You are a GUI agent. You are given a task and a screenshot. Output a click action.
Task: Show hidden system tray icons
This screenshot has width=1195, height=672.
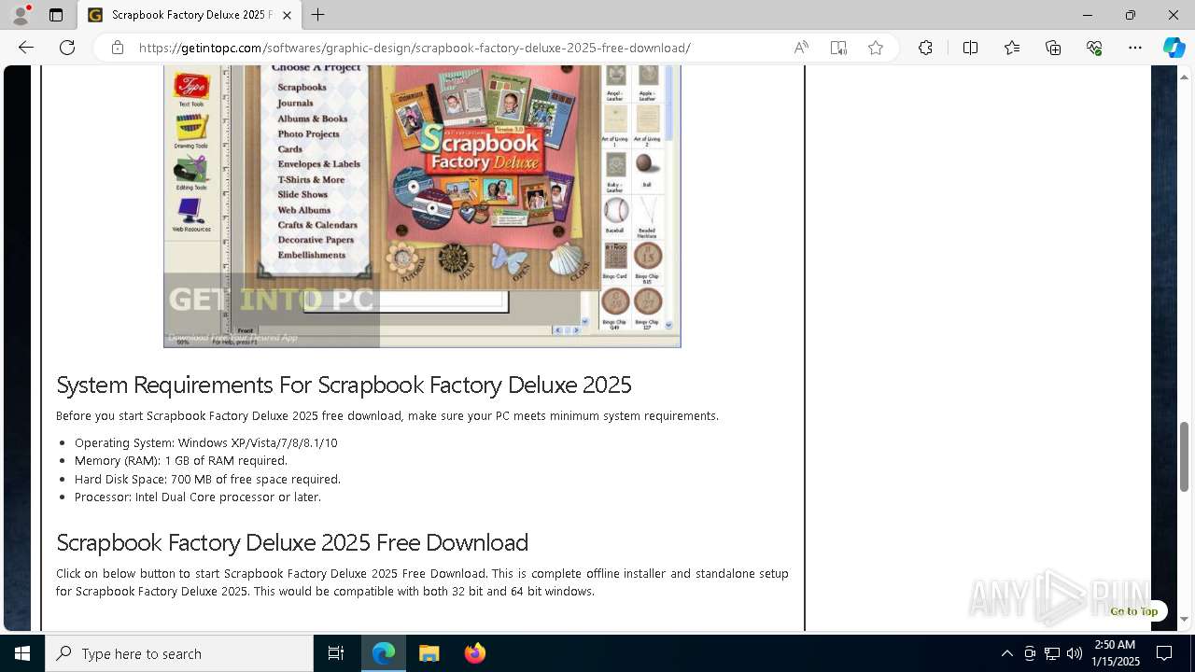pos(1006,653)
